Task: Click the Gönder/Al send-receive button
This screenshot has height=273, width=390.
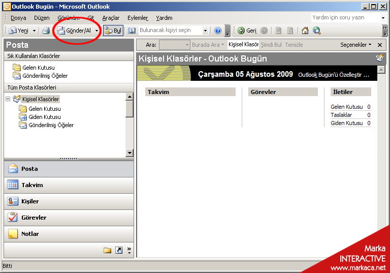Action: 74,31
